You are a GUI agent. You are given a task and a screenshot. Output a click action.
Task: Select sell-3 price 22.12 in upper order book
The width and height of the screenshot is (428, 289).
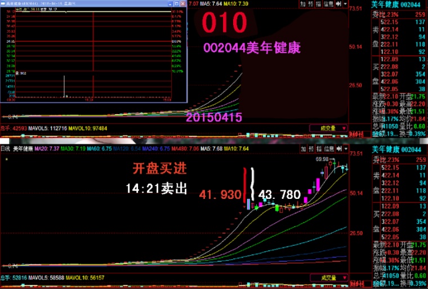391,37
